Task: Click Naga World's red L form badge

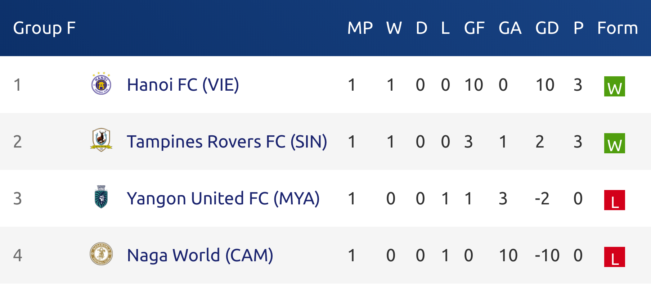Action: pyautogui.click(x=614, y=257)
